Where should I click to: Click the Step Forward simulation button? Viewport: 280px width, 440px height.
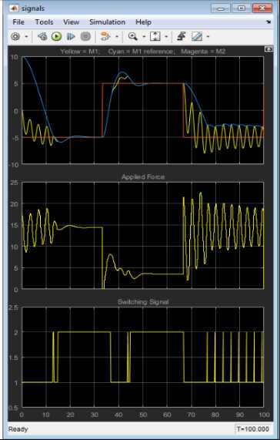(x=71, y=36)
